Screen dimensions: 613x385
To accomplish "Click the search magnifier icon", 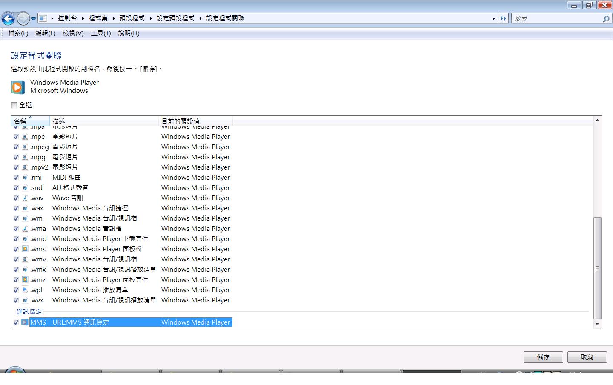I will coord(606,19).
